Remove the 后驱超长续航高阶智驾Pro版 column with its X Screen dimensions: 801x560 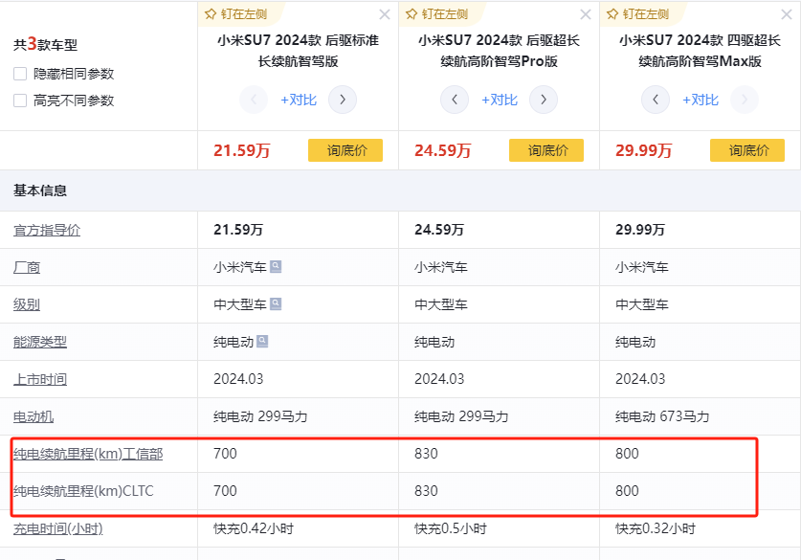[586, 14]
